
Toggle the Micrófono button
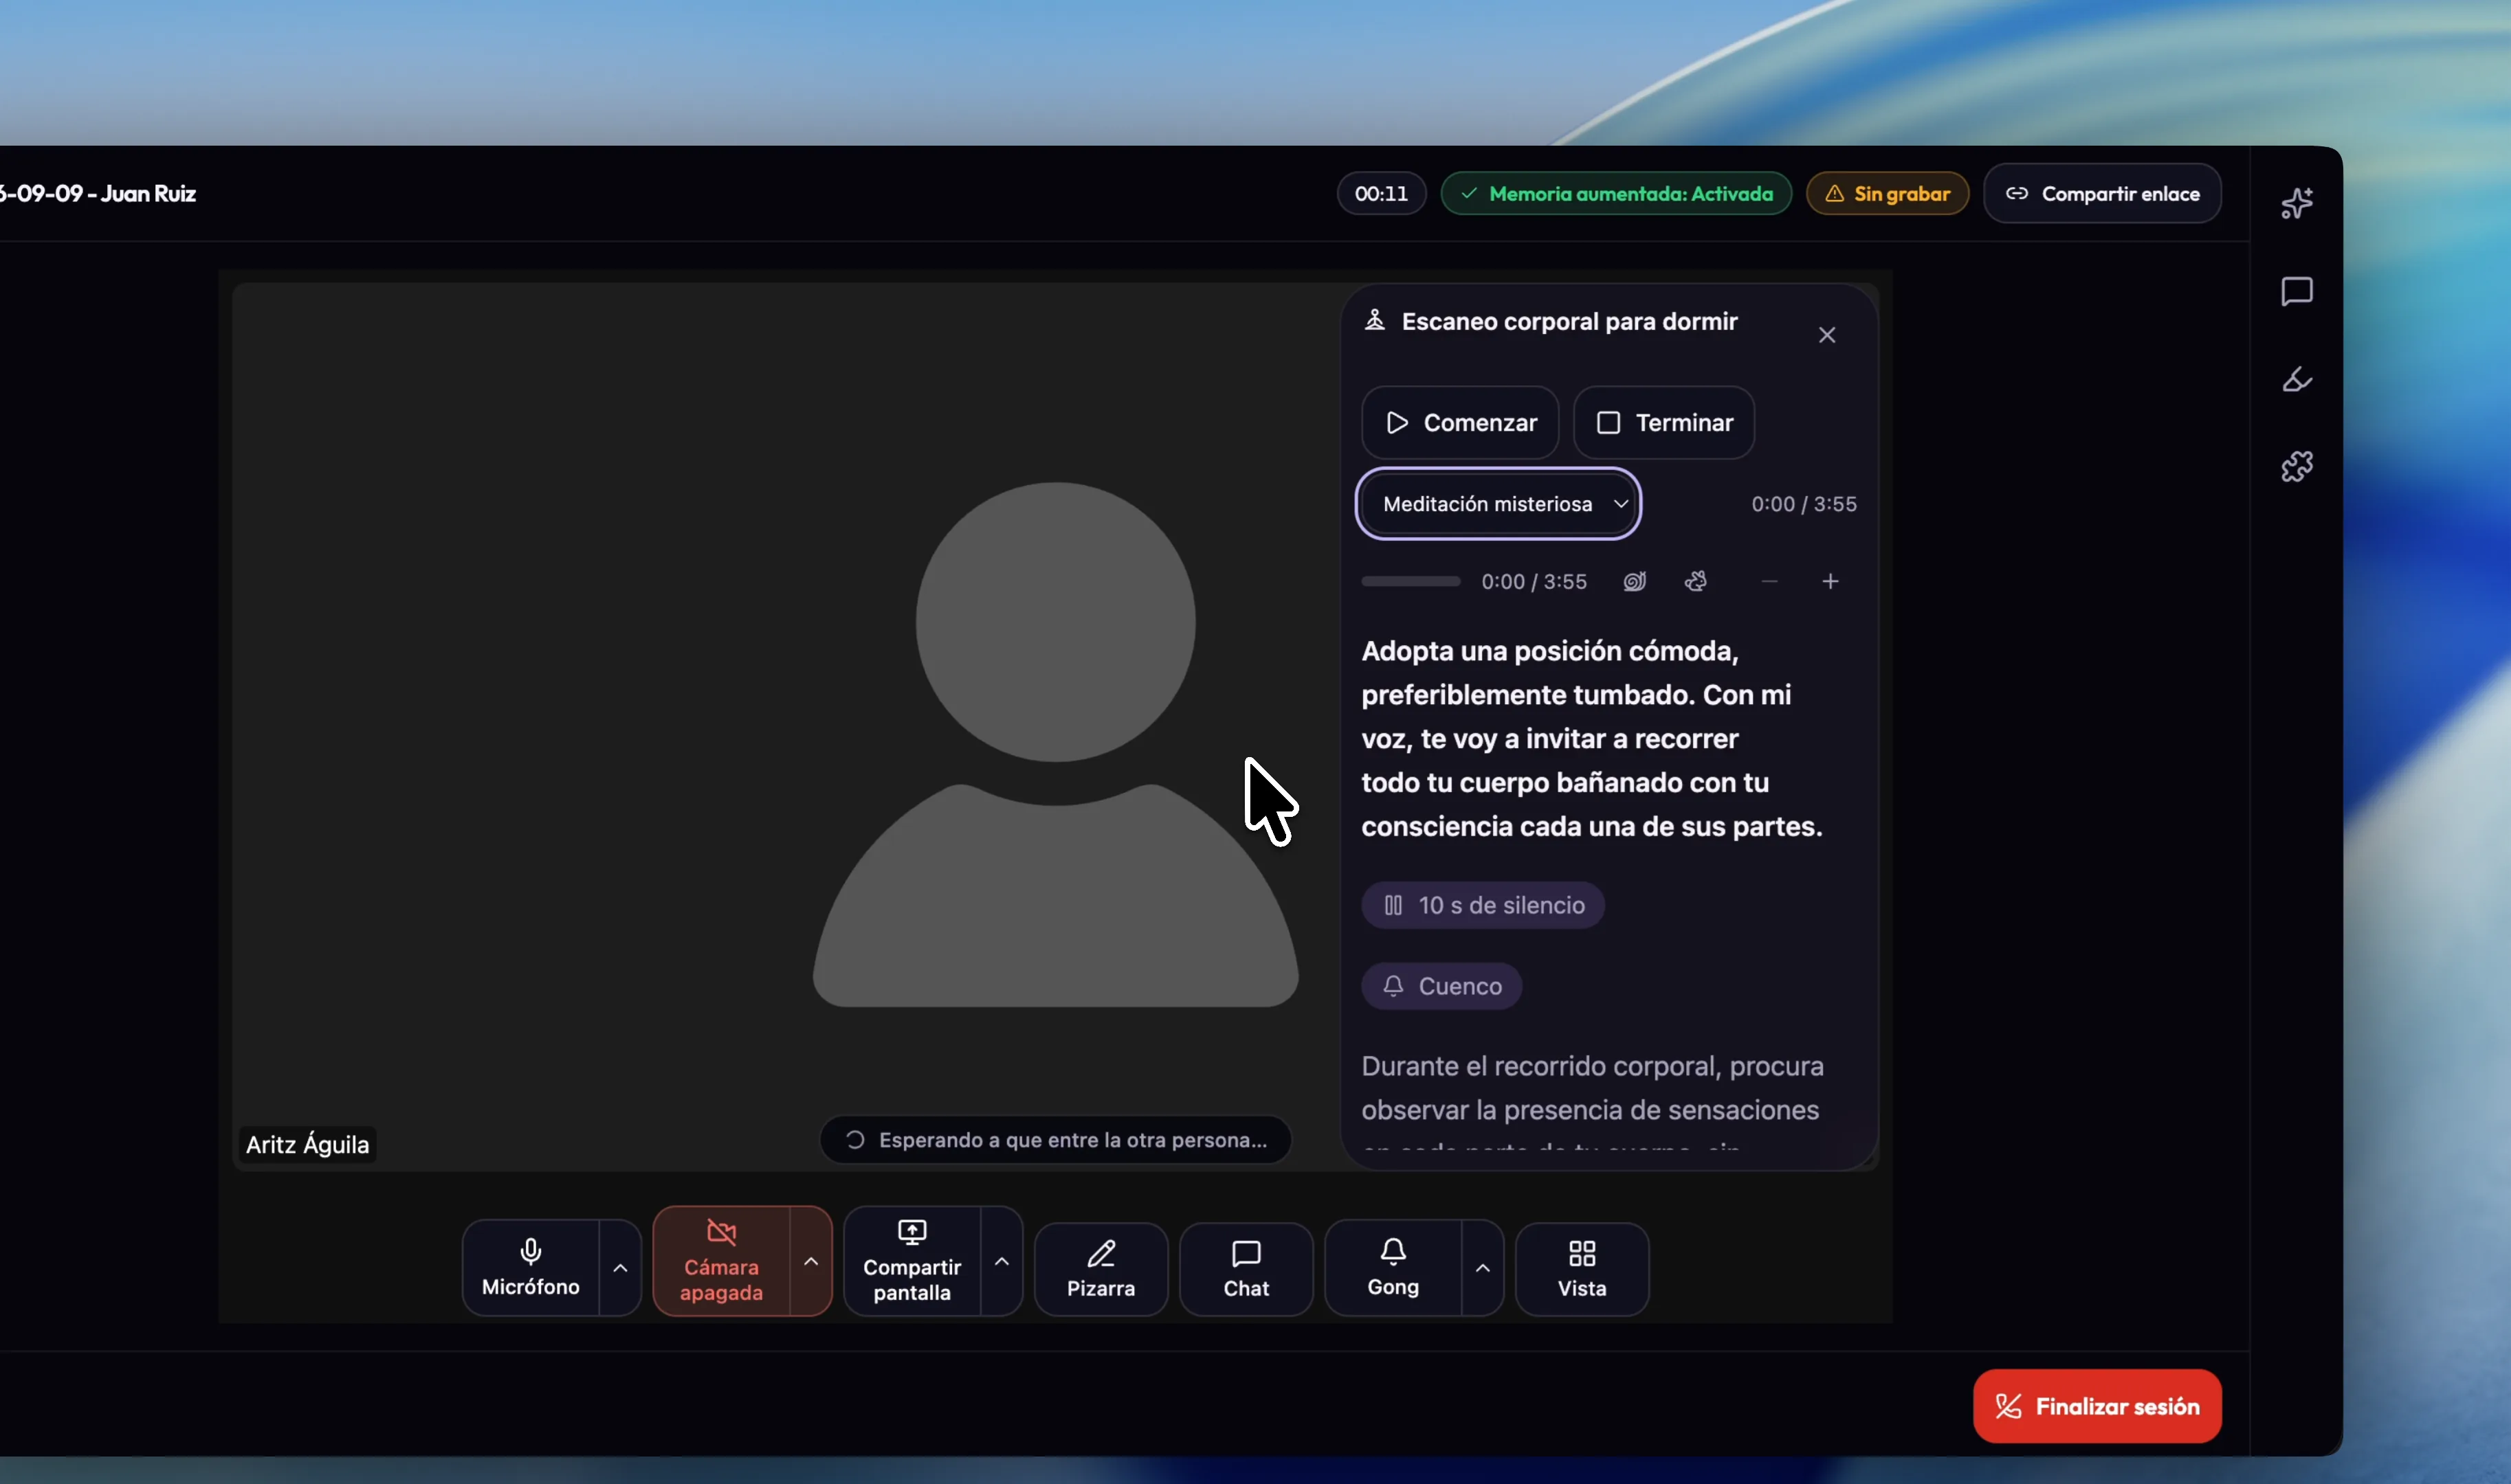tap(530, 1268)
